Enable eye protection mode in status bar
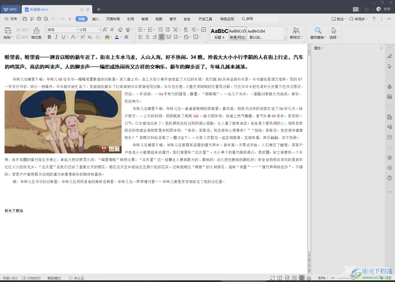This screenshot has height=282, width=395. pos(309,278)
